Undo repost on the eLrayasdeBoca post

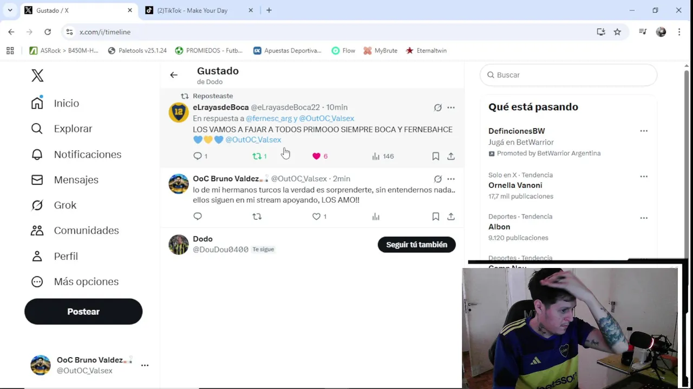[257, 156]
